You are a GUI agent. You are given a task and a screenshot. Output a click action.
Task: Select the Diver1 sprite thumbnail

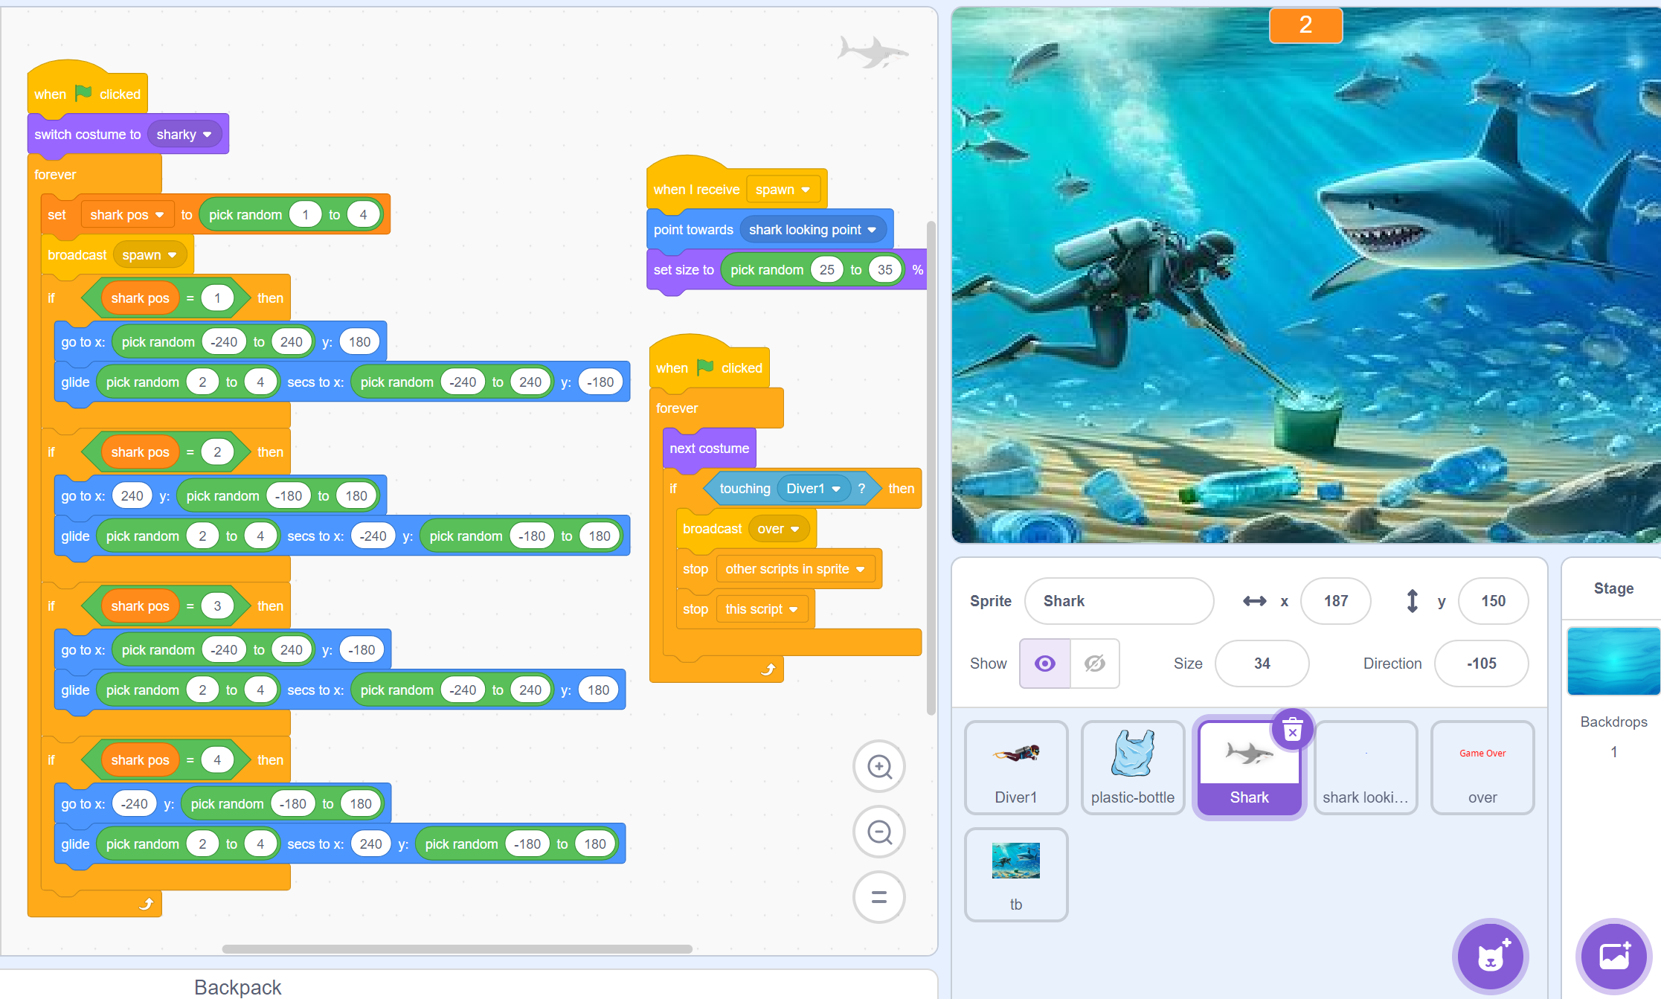pyautogui.click(x=1016, y=768)
